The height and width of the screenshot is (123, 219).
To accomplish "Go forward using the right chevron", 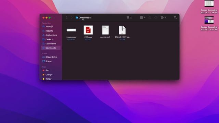I will (72, 17).
